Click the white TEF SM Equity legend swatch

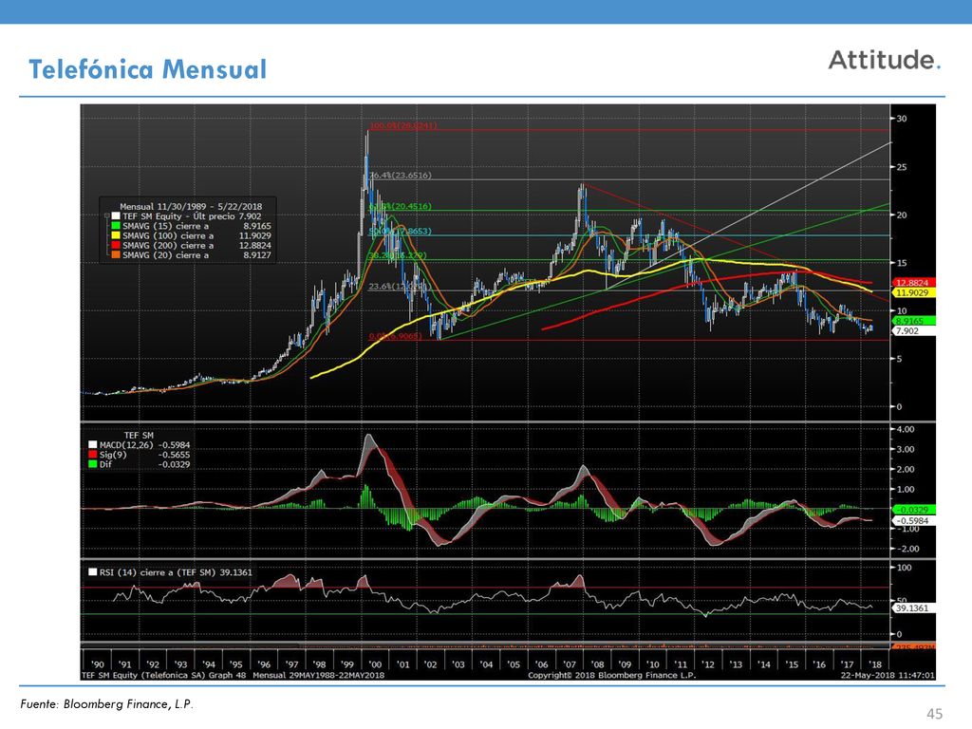(x=115, y=216)
